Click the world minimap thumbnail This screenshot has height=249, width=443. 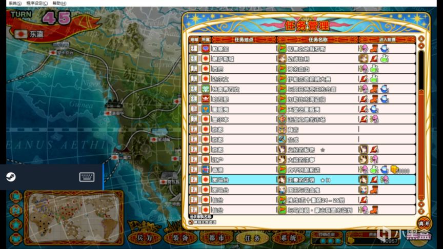click(74, 218)
